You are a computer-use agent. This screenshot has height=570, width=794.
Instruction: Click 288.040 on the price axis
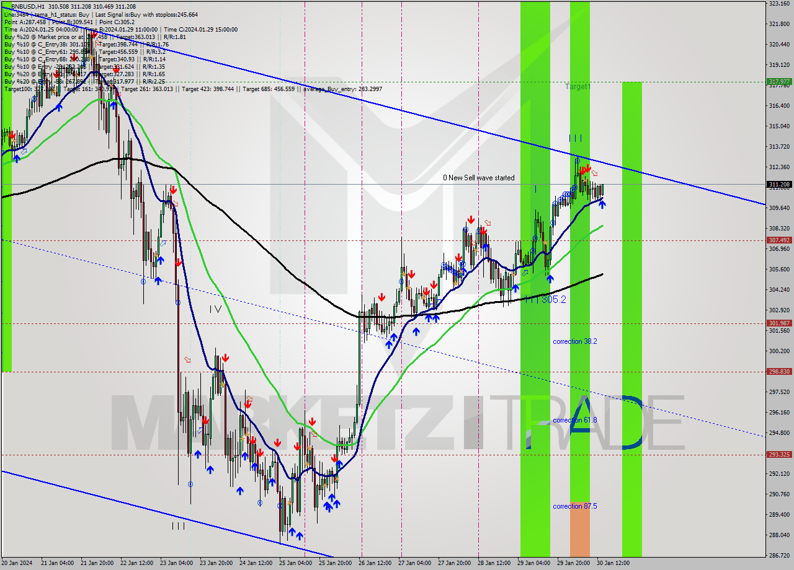(x=779, y=535)
